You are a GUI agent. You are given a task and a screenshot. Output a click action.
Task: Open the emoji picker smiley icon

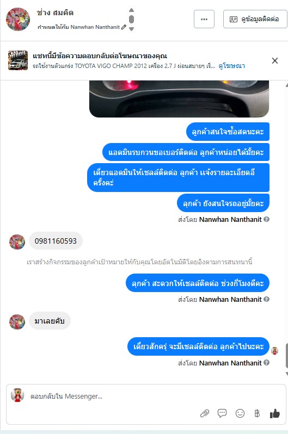point(240,413)
